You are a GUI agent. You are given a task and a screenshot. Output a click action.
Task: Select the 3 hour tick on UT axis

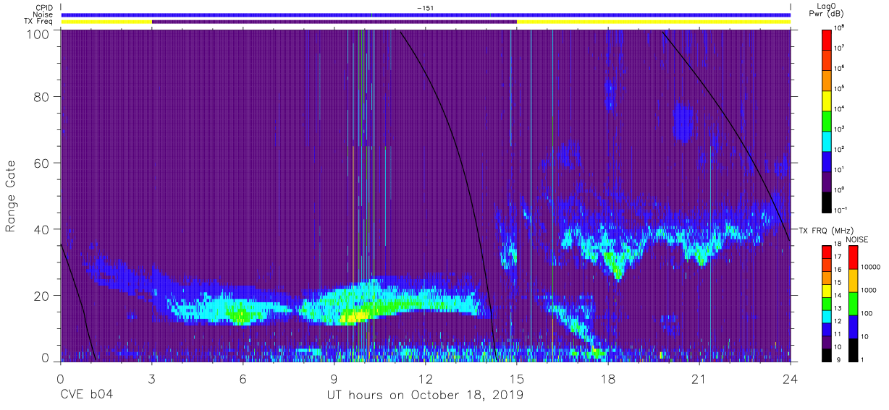tap(152, 379)
